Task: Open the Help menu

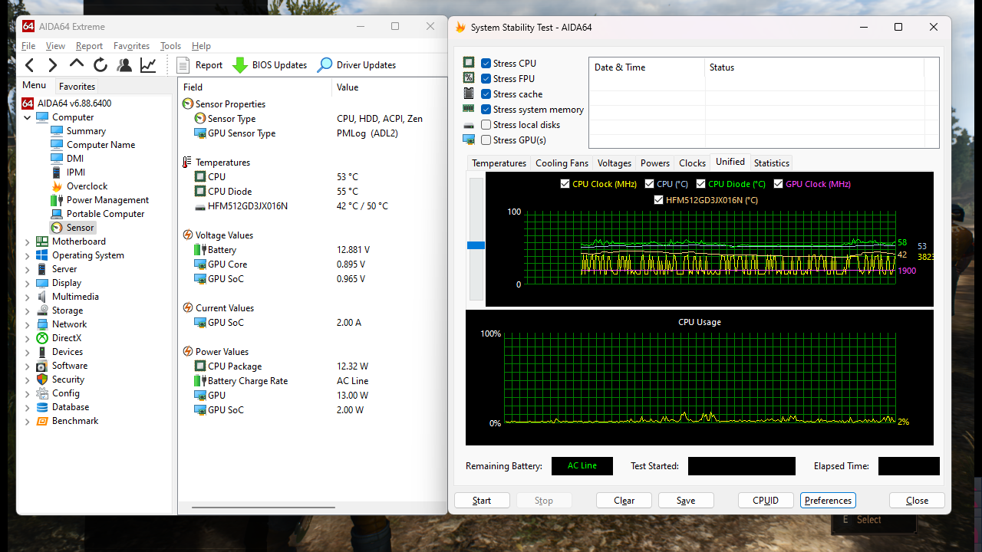Action: coord(201,46)
